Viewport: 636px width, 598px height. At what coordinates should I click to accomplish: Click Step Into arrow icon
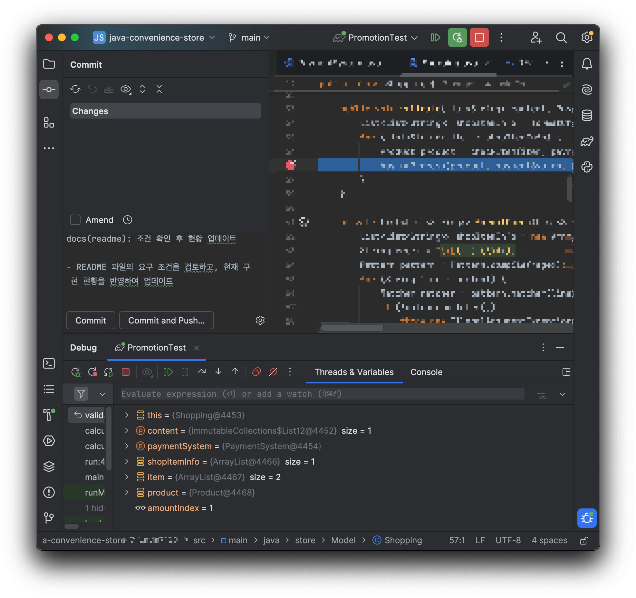(x=218, y=372)
